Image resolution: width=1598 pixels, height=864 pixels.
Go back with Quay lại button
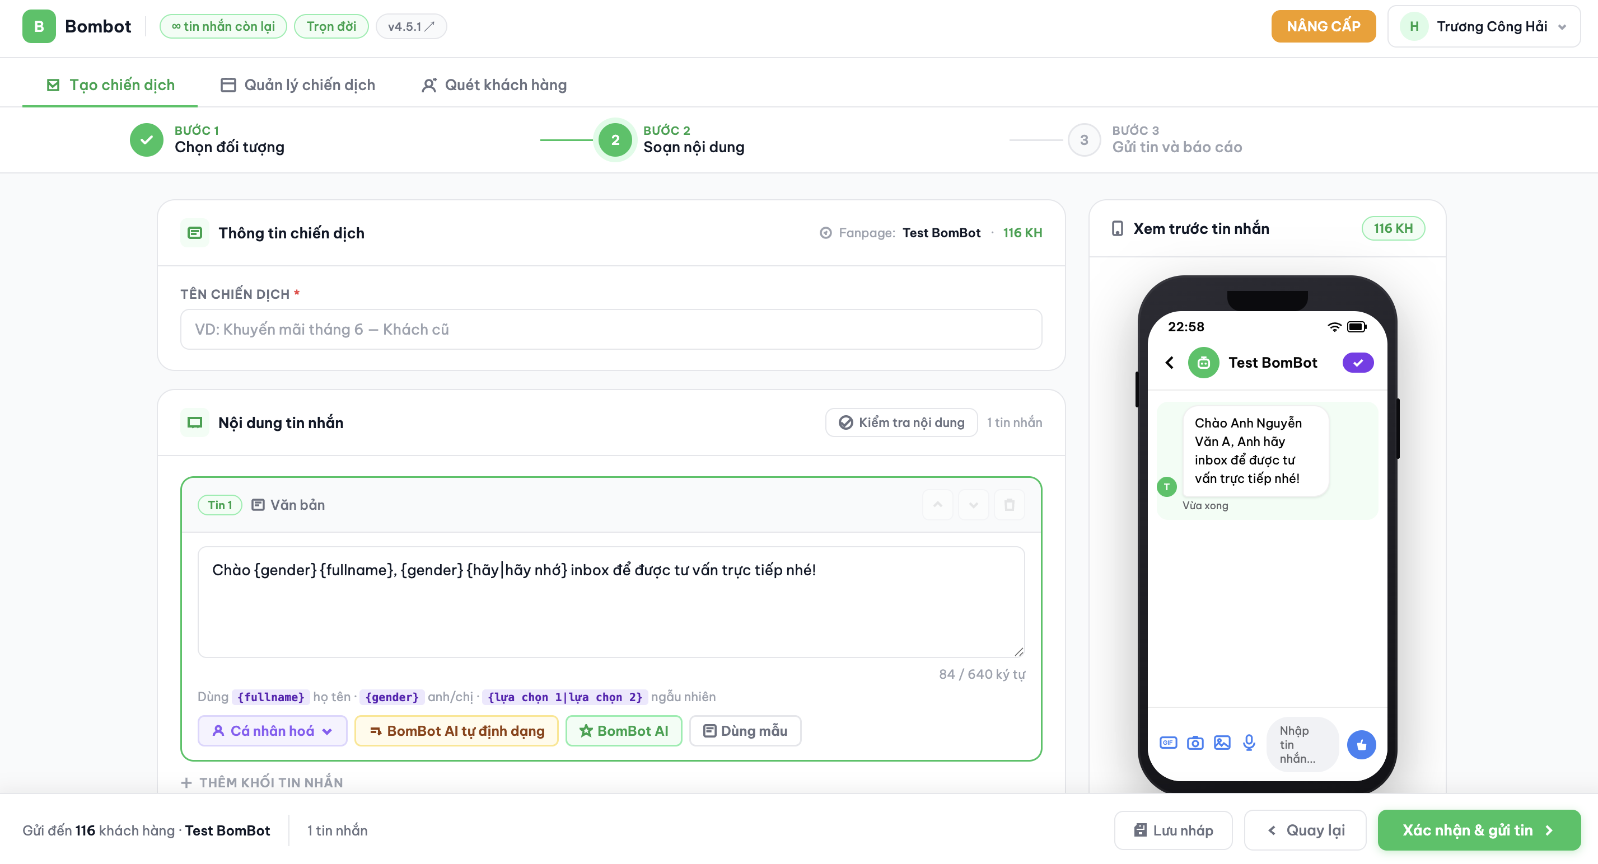coord(1305,830)
